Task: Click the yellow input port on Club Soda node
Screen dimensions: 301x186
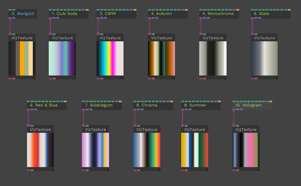Action: tap(87, 10)
